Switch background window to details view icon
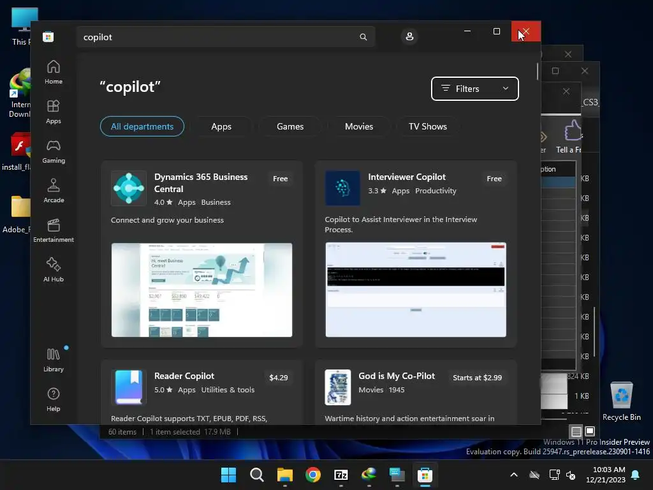 point(576,431)
